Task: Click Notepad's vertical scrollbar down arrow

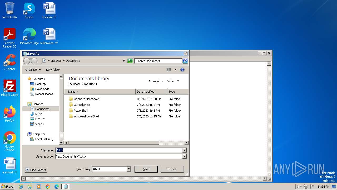Action: (269, 174)
